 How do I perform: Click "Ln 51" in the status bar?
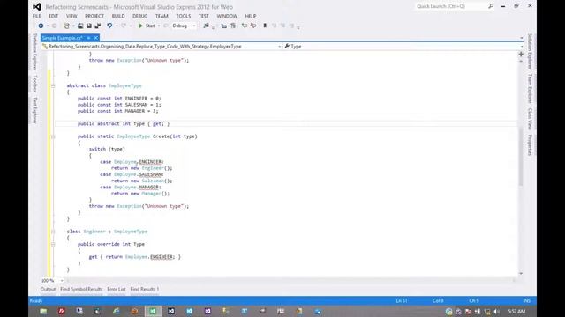coord(402,301)
